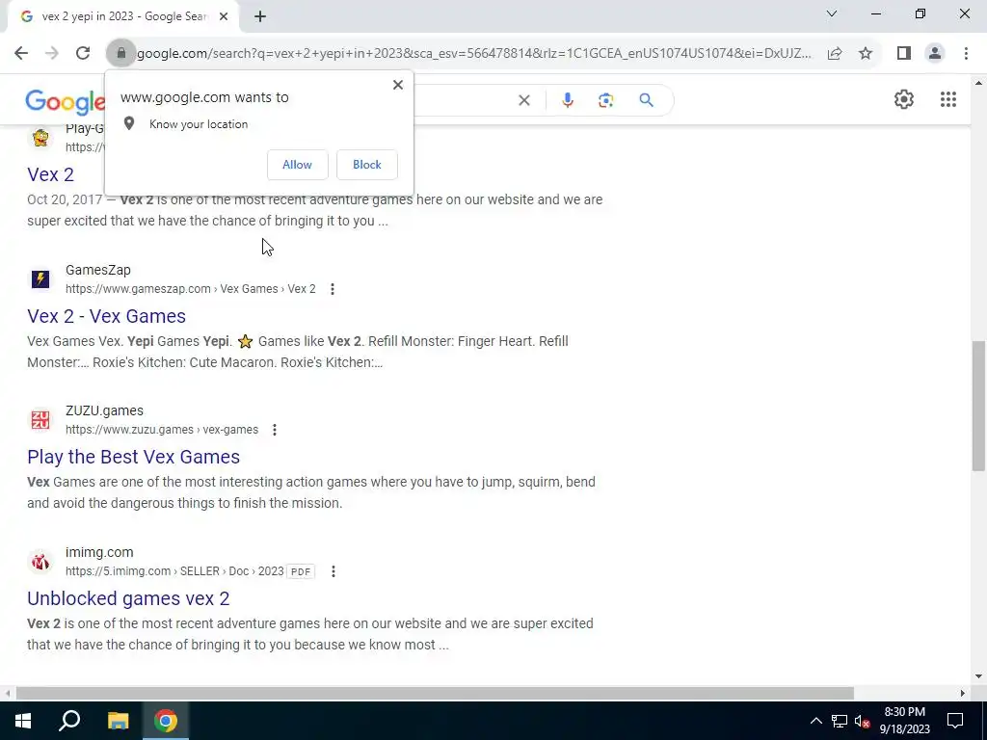The height and width of the screenshot is (740, 987).
Task: Open the Vex 2 - Vex Games result
Action: [x=106, y=316]
